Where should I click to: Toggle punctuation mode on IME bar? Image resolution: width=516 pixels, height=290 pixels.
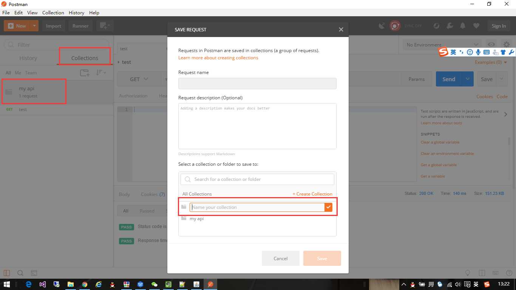(x=462, y=52)
